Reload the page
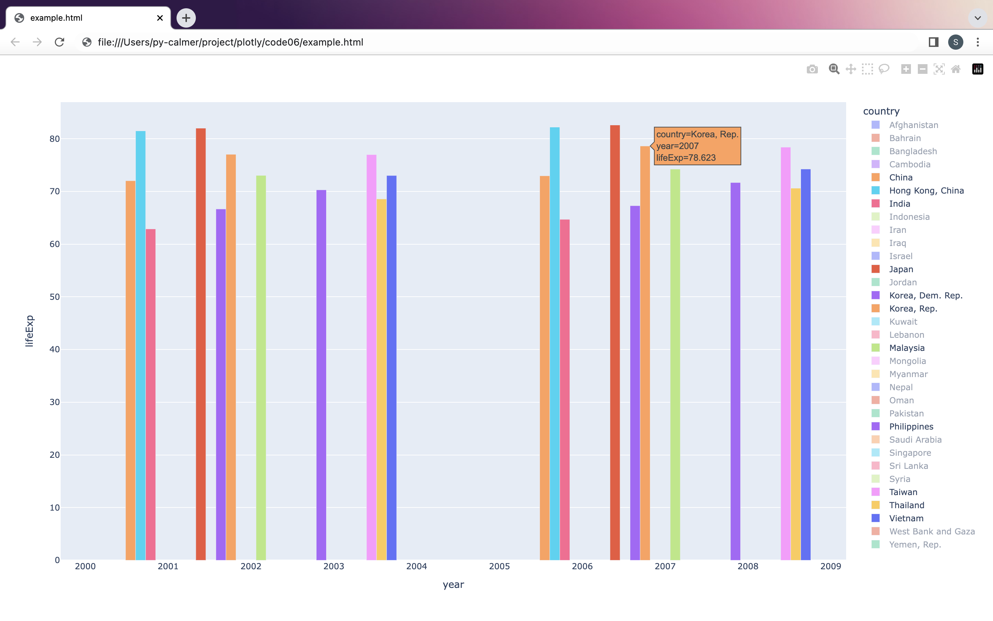 [x=60, y=42]
